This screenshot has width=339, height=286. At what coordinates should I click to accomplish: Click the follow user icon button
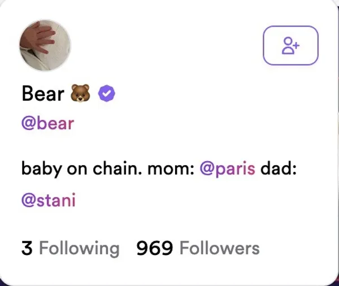(x=290, y=46)
